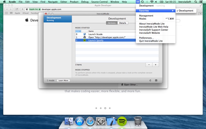Select the second page dot on webpage
This screenshot has width=206, height=129.
[x=101, y=108]
